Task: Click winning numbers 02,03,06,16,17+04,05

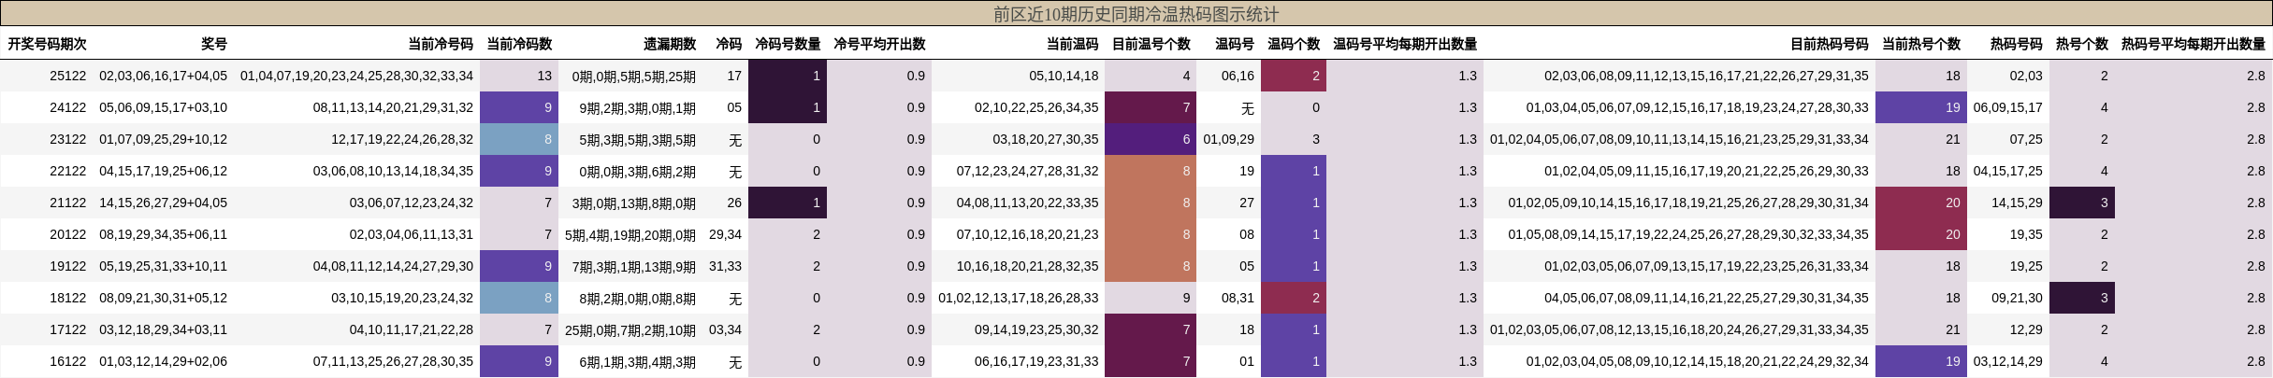Action: click(x=164, y=76)
